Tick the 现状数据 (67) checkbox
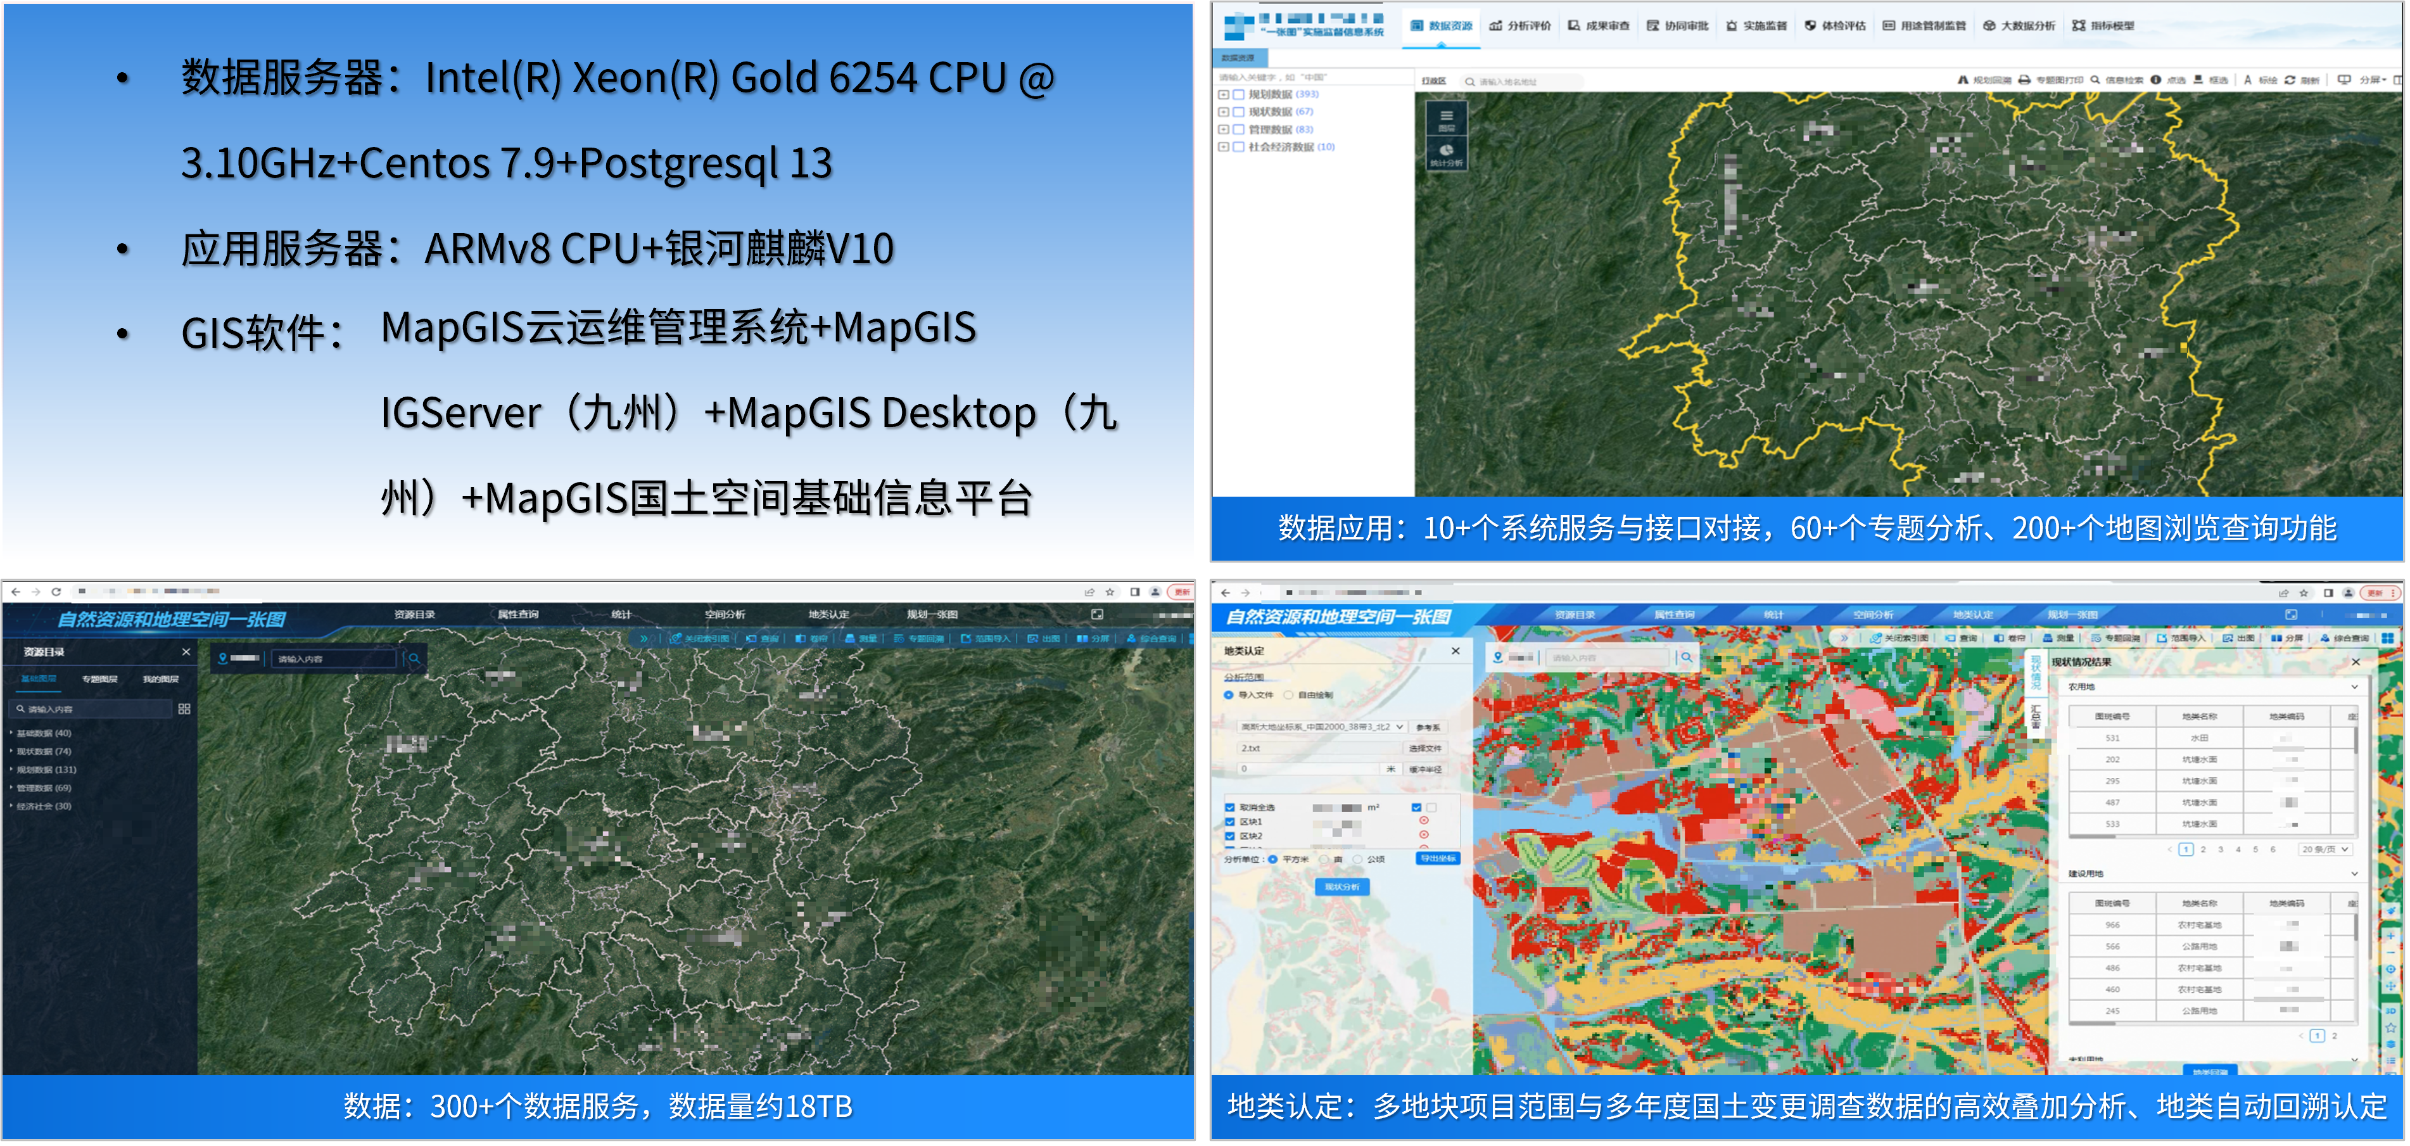The height and width of the screenshot is (1146, 2410). [1239, 112]
